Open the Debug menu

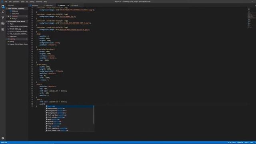pyautogui.click(x=32, y=2)
